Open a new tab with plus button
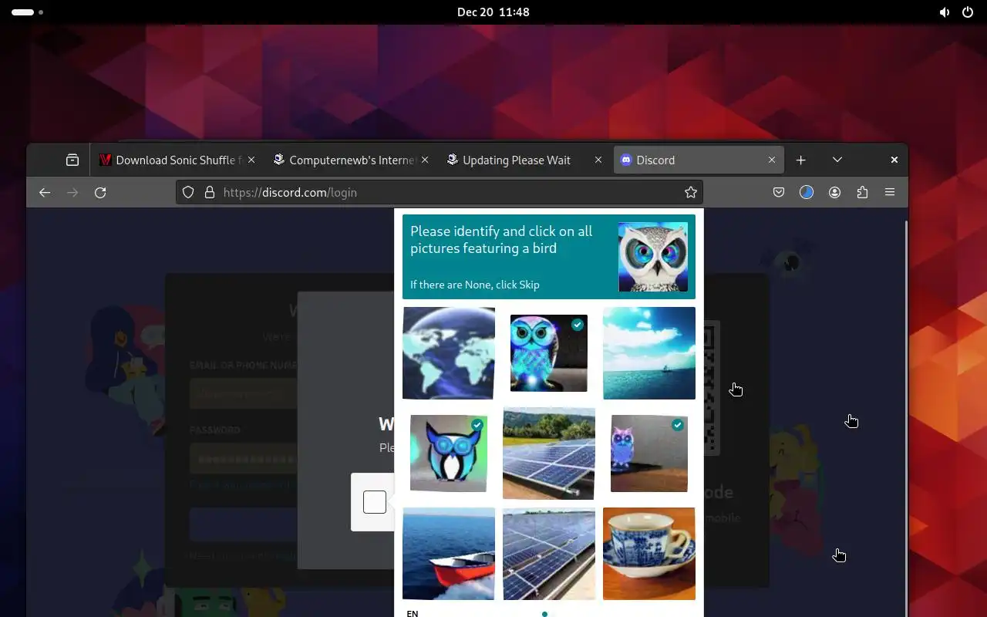Viewport: 987px width, 617px height. (x=801, y=160)
